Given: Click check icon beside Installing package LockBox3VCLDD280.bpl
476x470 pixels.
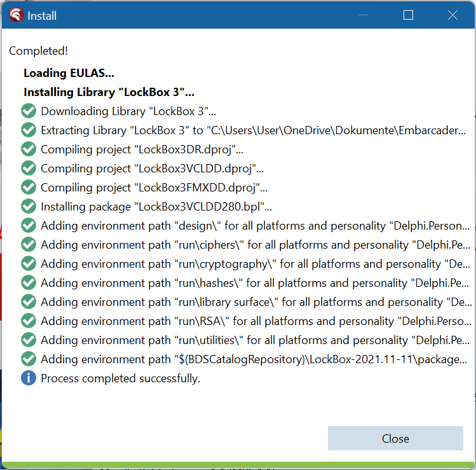Looking at the screenshot, I should point(29,206).
